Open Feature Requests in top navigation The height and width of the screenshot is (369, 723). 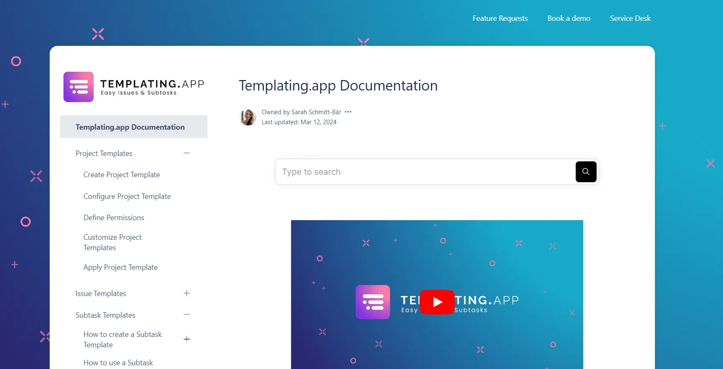click(500, 18)
